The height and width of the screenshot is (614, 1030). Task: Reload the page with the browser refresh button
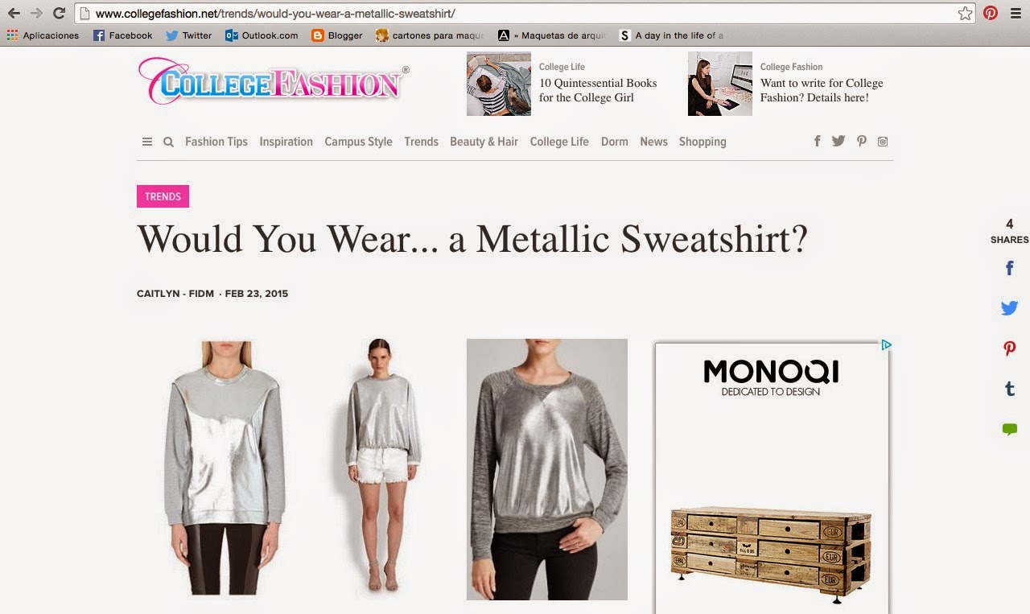tap(59, 13)
